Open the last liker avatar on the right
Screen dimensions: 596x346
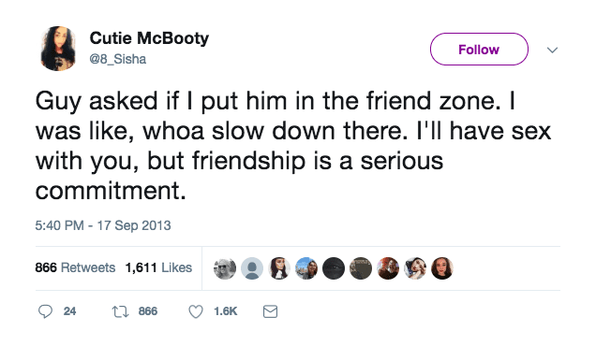(x=442, y=268)
